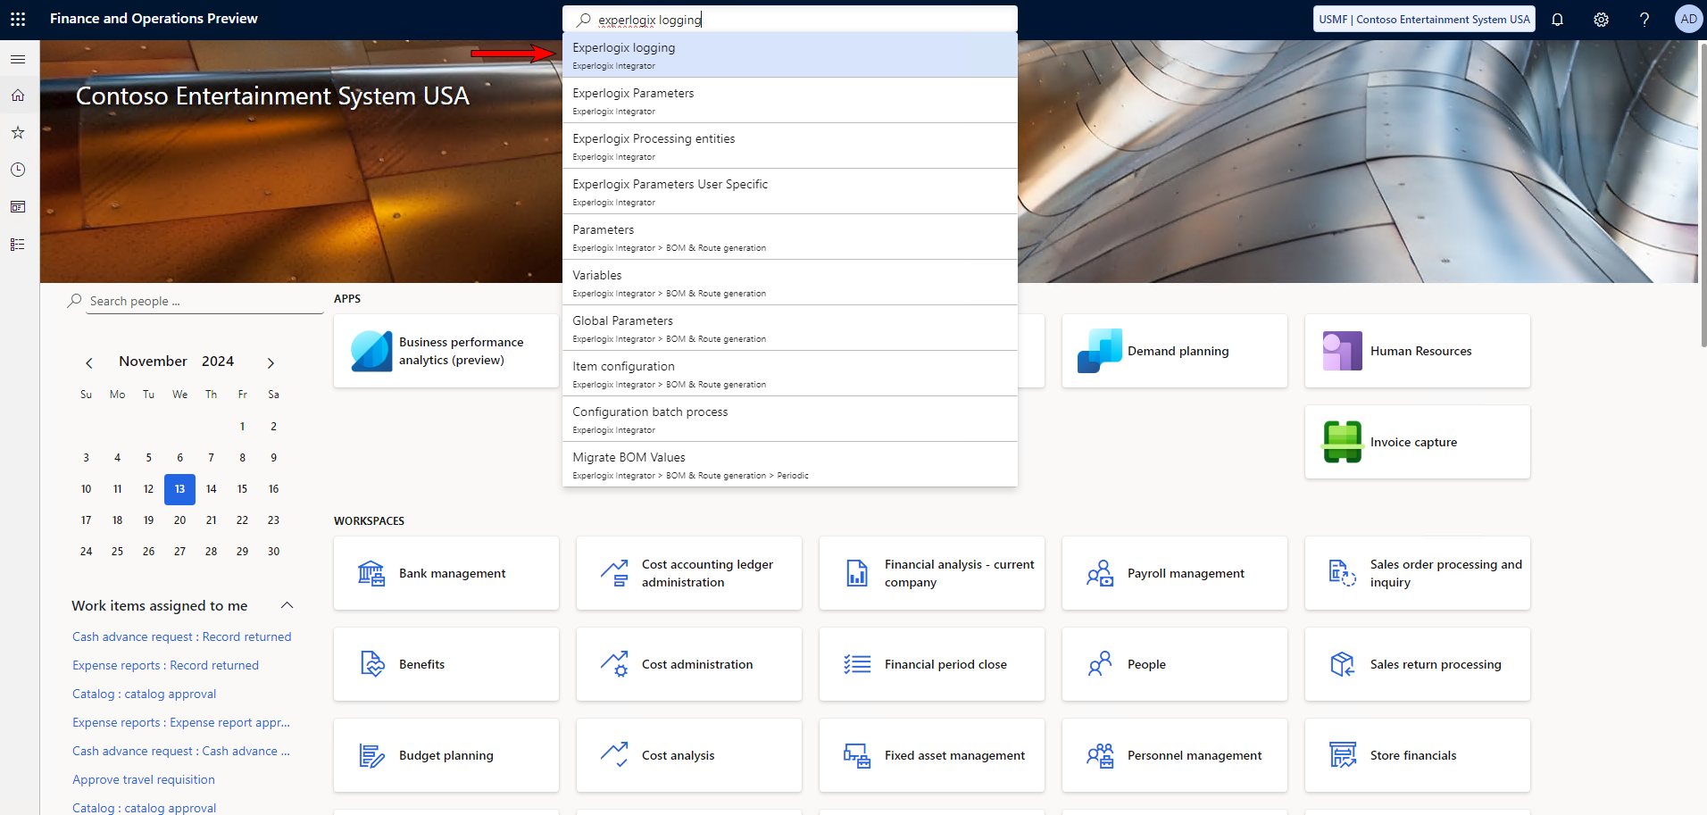Open Cash advance request Record returned link
Viewport: 1707px width, 815px height.
(x=182, y=636)
